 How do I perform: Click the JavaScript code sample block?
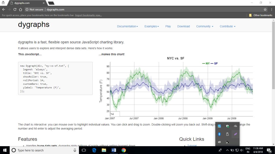(x=55, y=78)
